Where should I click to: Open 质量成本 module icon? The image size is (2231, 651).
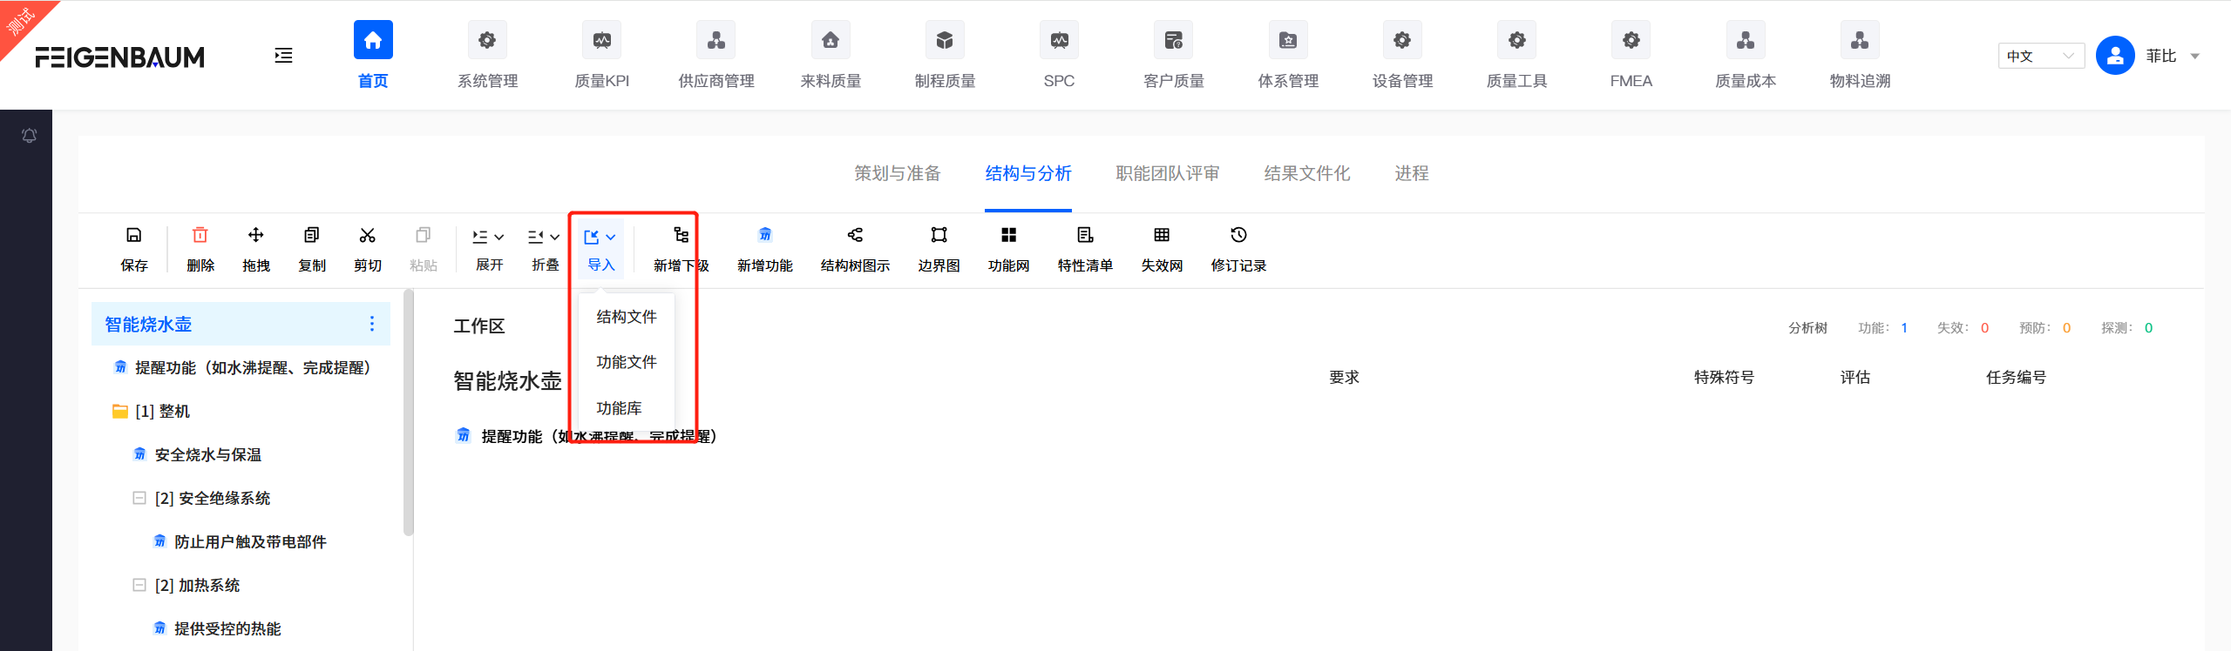(1746, 40)
